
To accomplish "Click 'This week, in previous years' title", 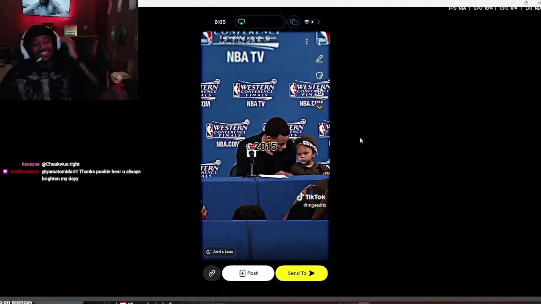I will 247,38.
